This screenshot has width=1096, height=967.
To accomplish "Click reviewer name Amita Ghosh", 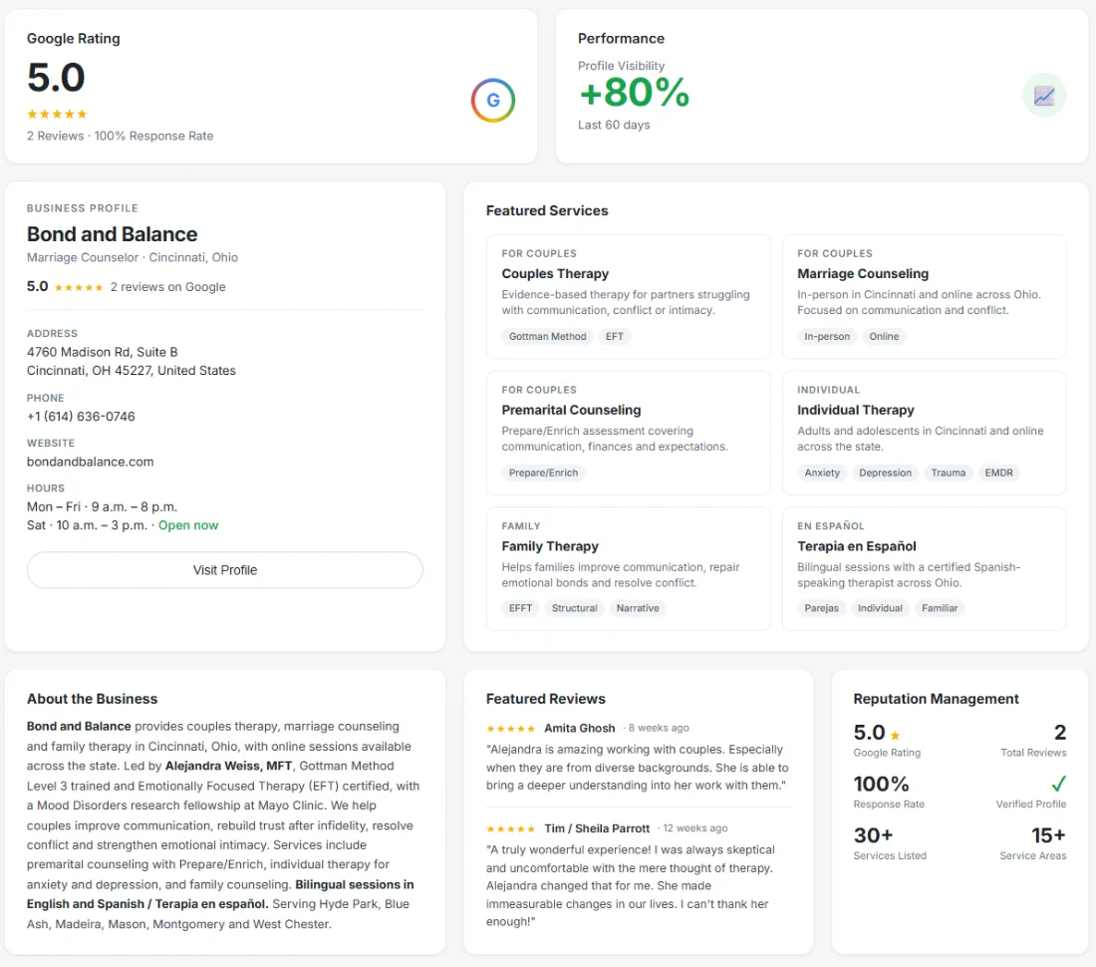I will [x=580, y=728].
